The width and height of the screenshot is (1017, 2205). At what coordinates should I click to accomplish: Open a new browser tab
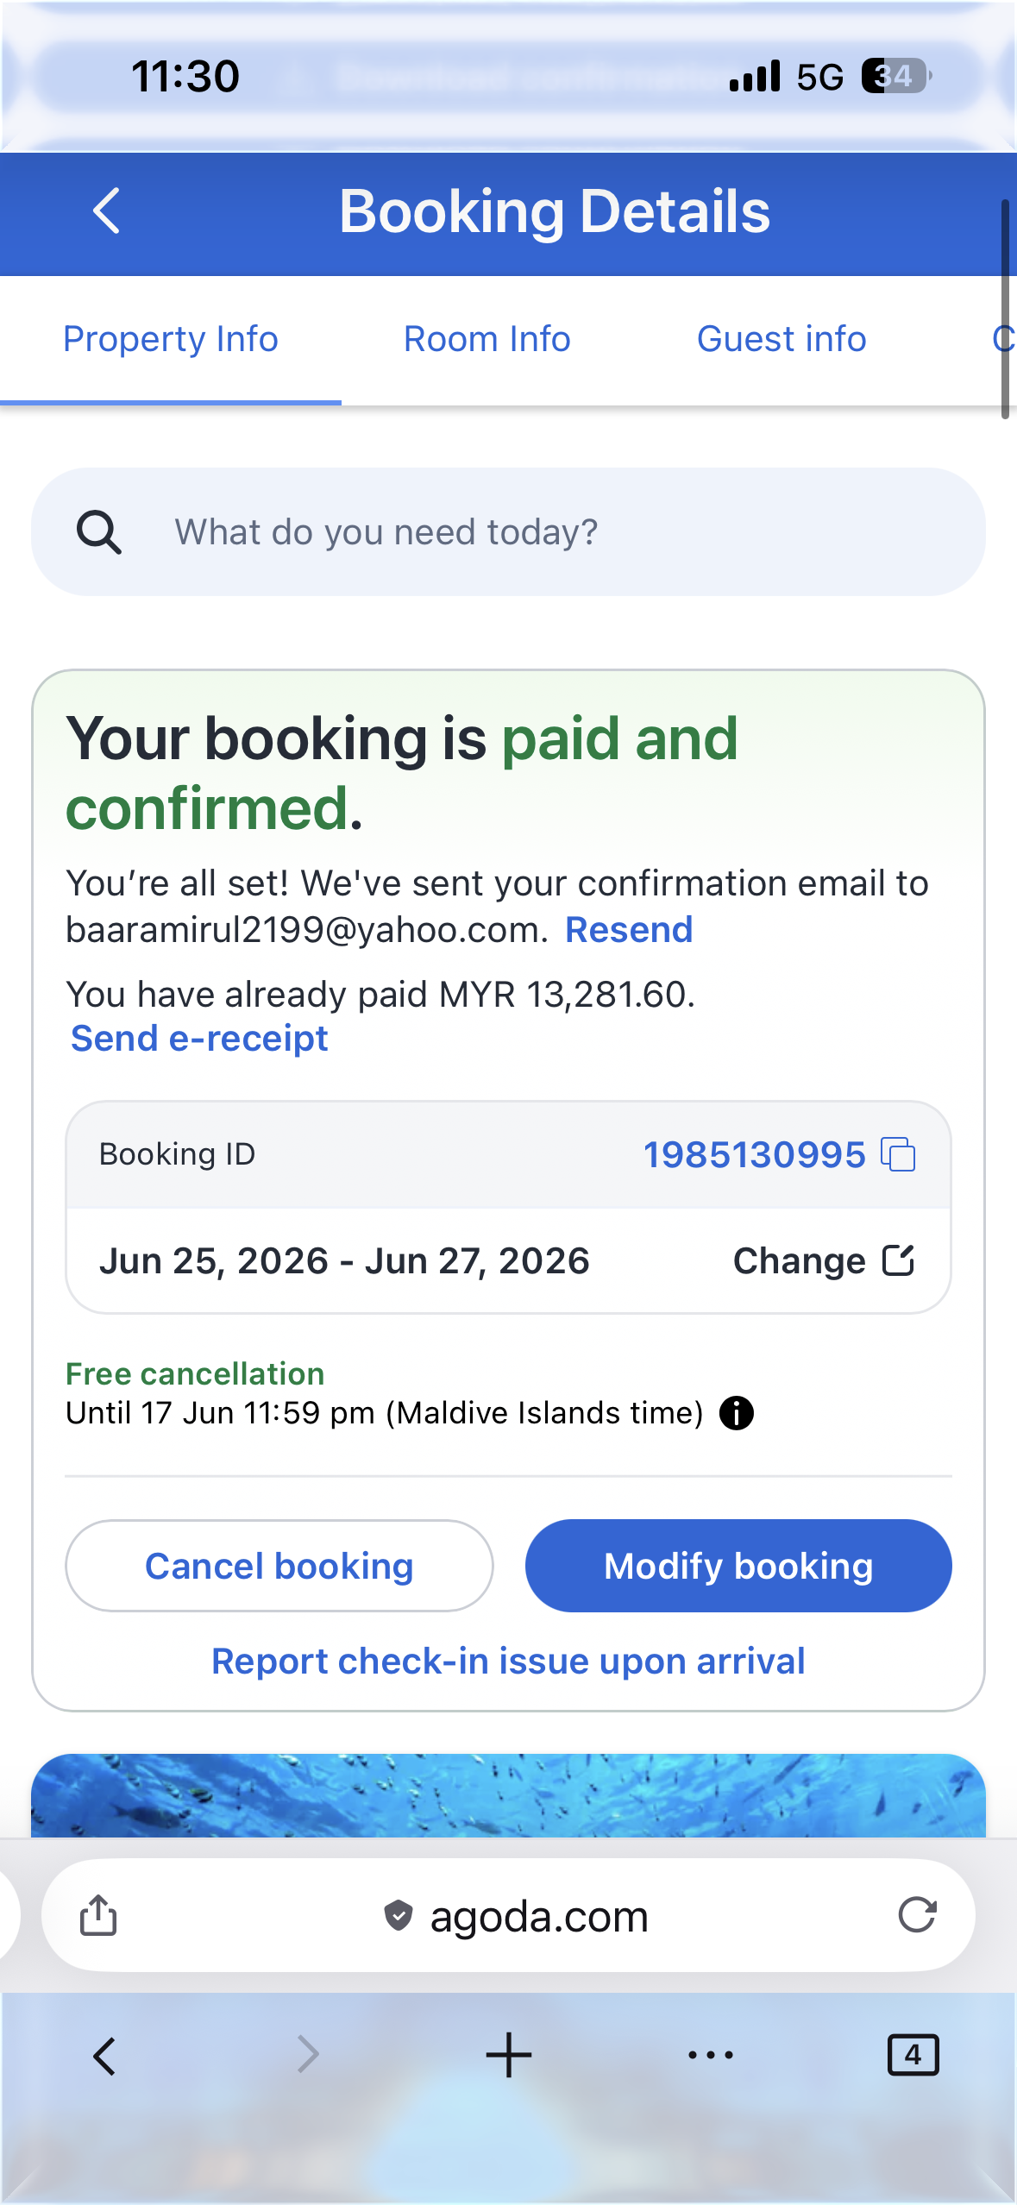[x=509, y=2055]
